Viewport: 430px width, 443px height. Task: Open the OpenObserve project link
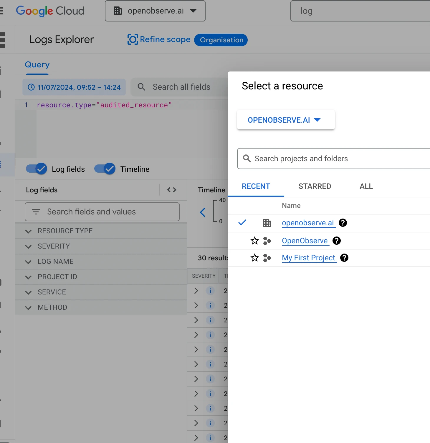pos(305,241)
